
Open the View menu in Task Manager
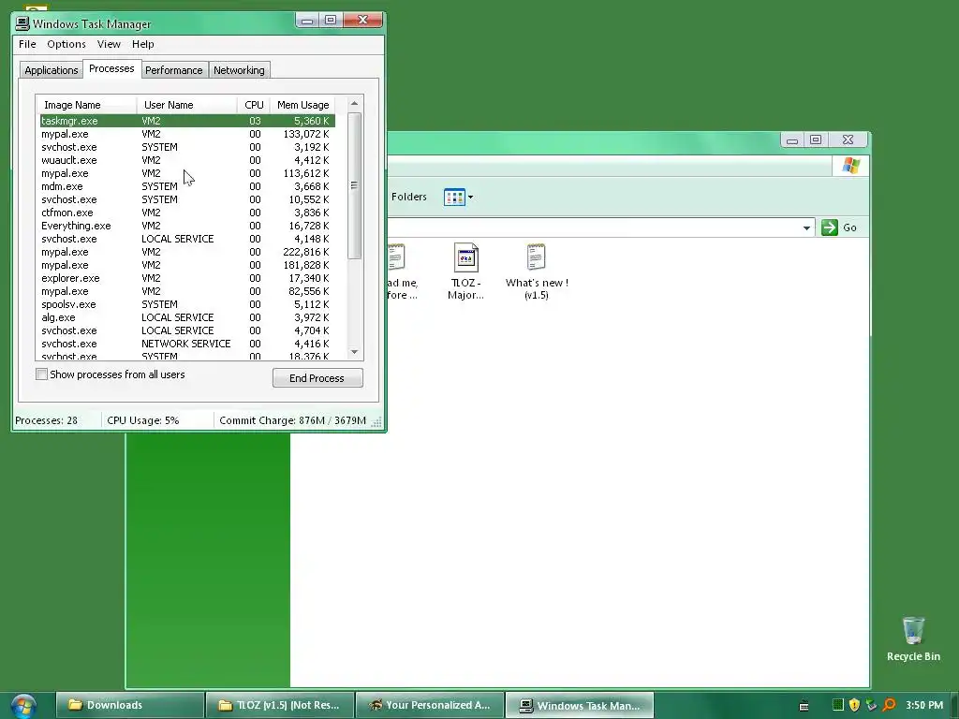point(109,44)
